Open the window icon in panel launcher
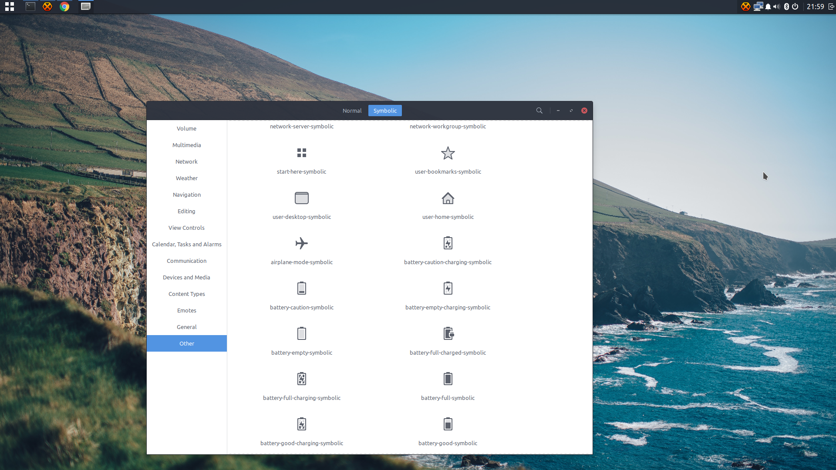Screen dimensions: 836x470 pyautogui.click(x=86, y=7)
